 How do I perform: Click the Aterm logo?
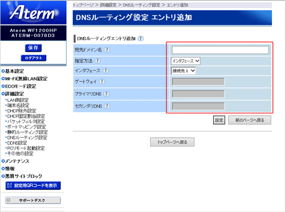[x=34, y=13]
